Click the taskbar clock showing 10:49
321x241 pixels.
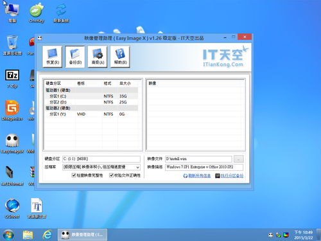tap(304, 235)
